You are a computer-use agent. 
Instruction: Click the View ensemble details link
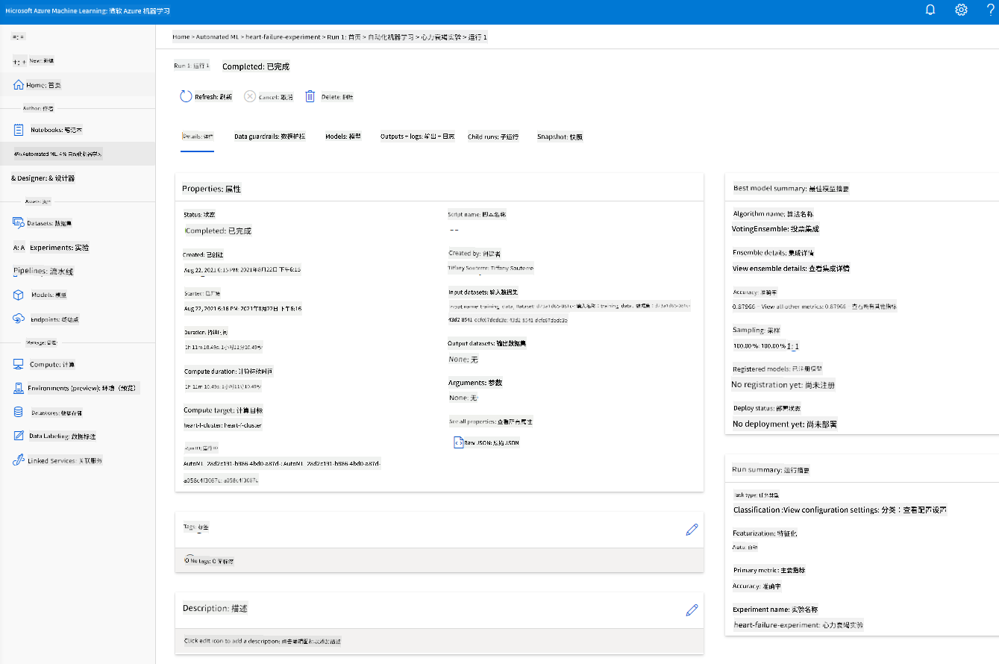point(791,268)
